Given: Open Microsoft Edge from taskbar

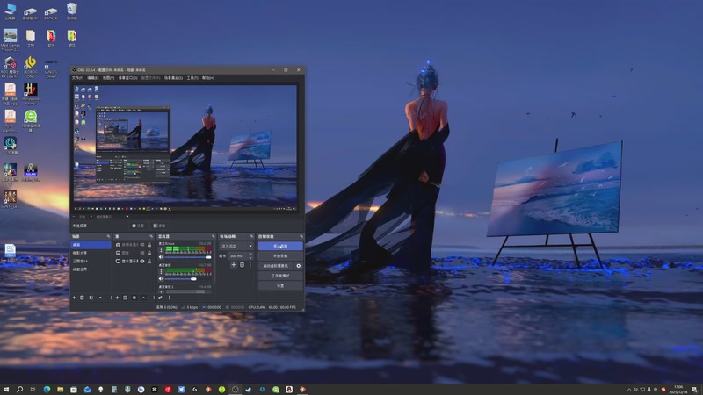Looking at the screenshot, I should [x=47, y=389].
